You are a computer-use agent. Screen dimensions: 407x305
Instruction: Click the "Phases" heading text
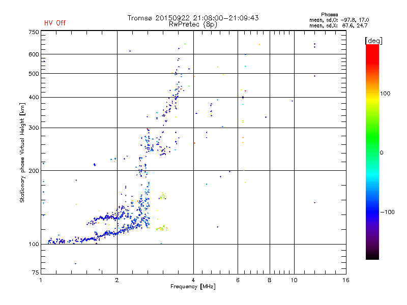(329, 15)
